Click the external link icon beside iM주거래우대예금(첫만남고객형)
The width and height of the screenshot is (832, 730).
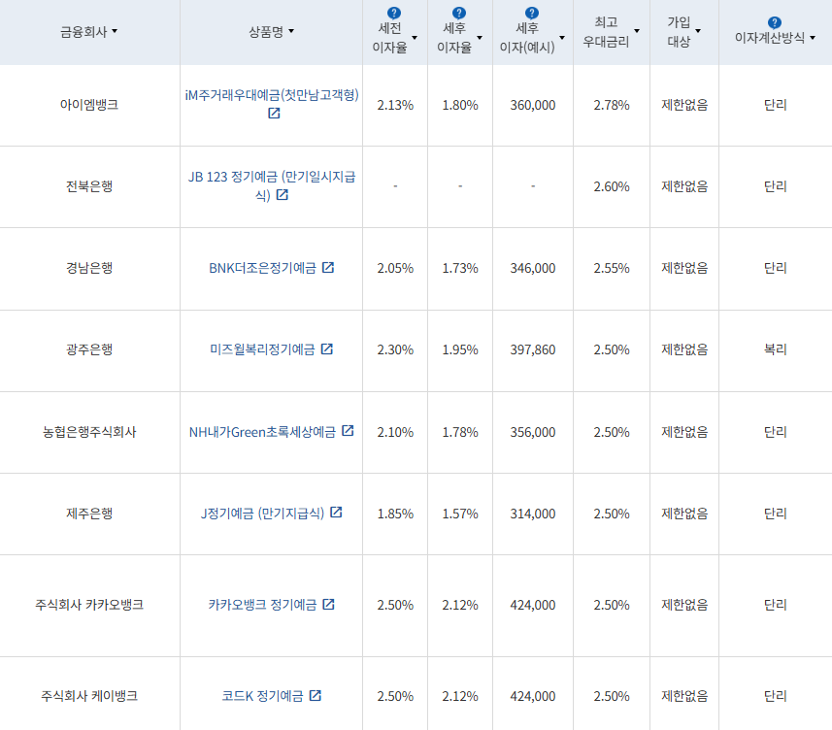point(274,114)
